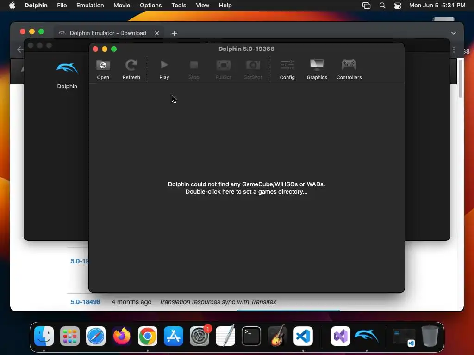Launch Google Chrome from the dock

click(148, 336)
